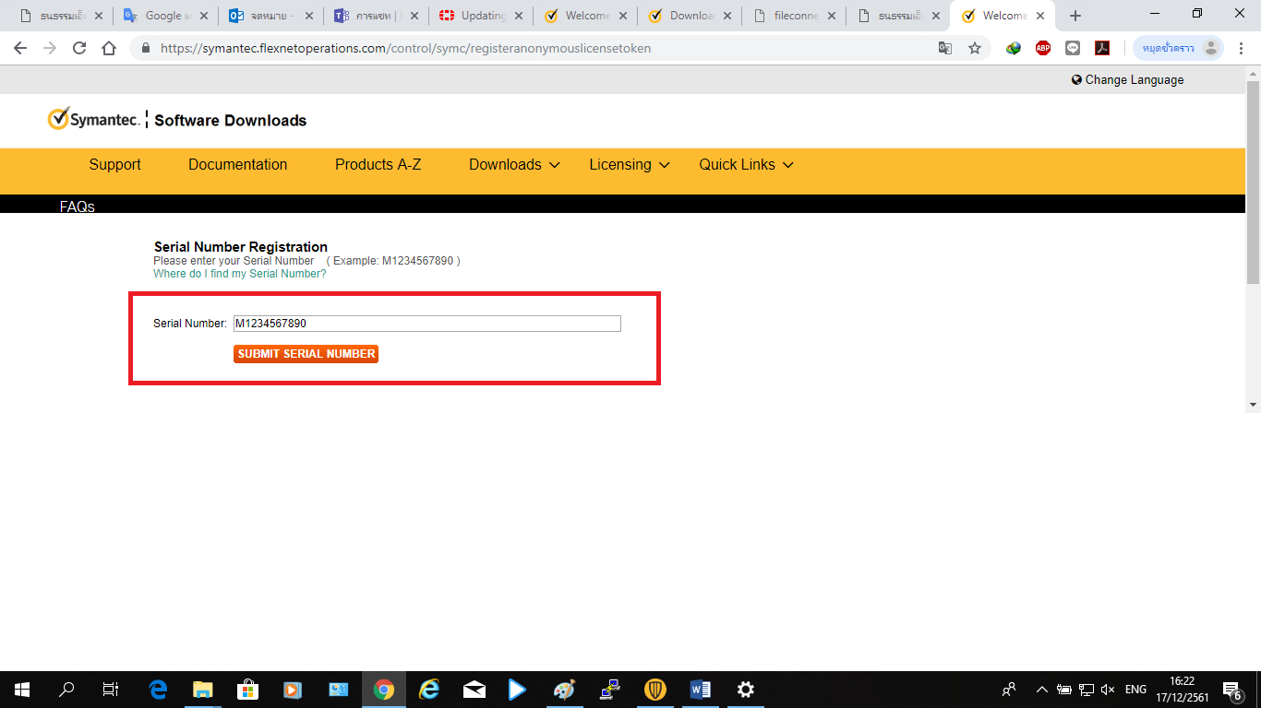Reload the page with the refresh icon
This screenshot has height=708, width=1261.
pyautogui.click(x=79, y=48)
